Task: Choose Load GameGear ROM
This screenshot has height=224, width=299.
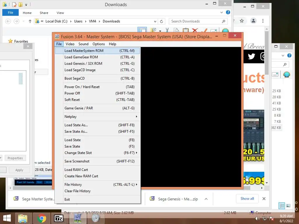Action: coord(98,57)
